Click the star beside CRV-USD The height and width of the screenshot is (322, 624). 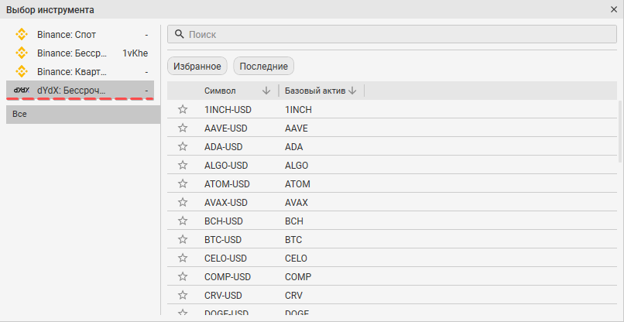coord(183,296)
